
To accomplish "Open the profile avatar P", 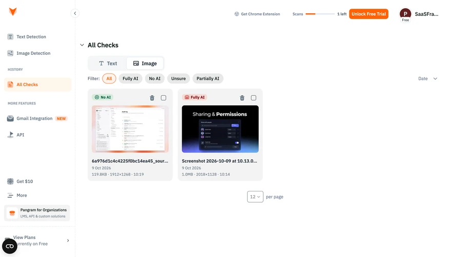I will click(405, 14).
